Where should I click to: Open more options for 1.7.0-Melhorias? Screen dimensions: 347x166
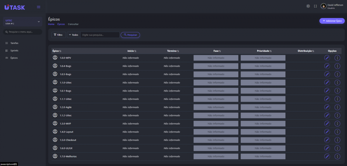click(x=337, y=156)
